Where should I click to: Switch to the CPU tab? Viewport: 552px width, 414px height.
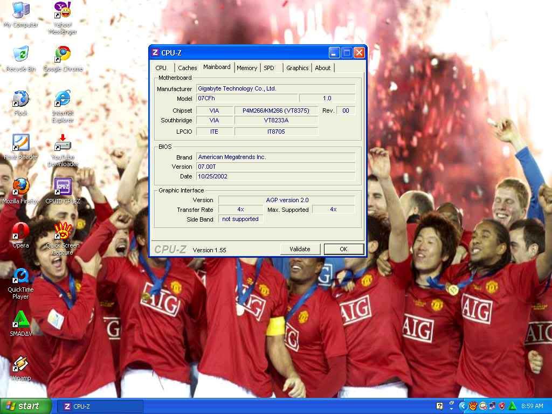pyautogui.click(x=161, y=68)
